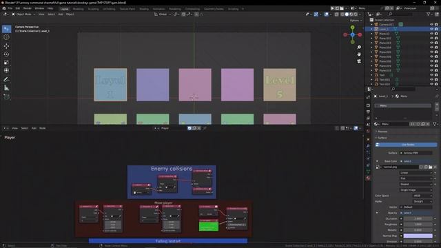Hide Camera.001 in viewport via eye icon
Image resolution: width=441 pixels, height=248 pixels.
point(431,25)
